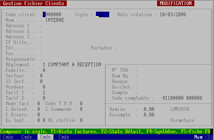
Task: Click the Code client field cursor
Action: [44, 15]
